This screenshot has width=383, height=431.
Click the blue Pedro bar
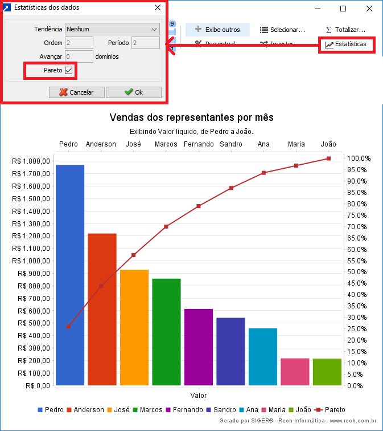[70, 275]
